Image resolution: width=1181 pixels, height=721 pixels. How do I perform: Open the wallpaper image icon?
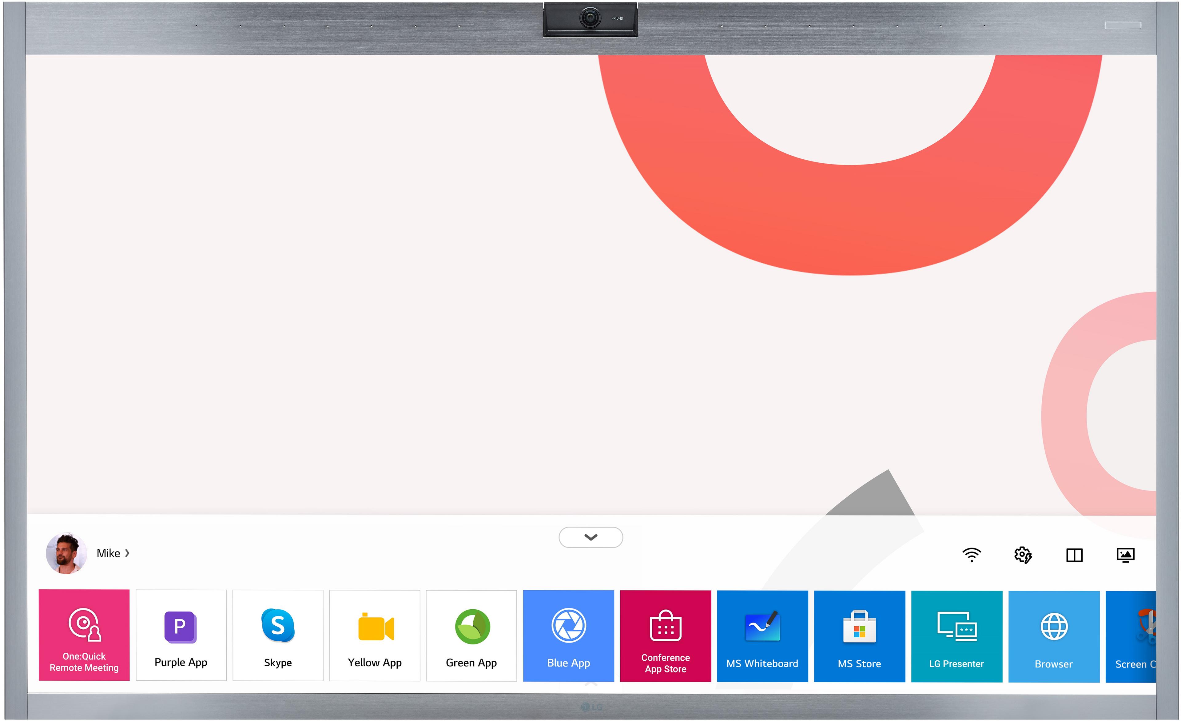[1126, 555]
